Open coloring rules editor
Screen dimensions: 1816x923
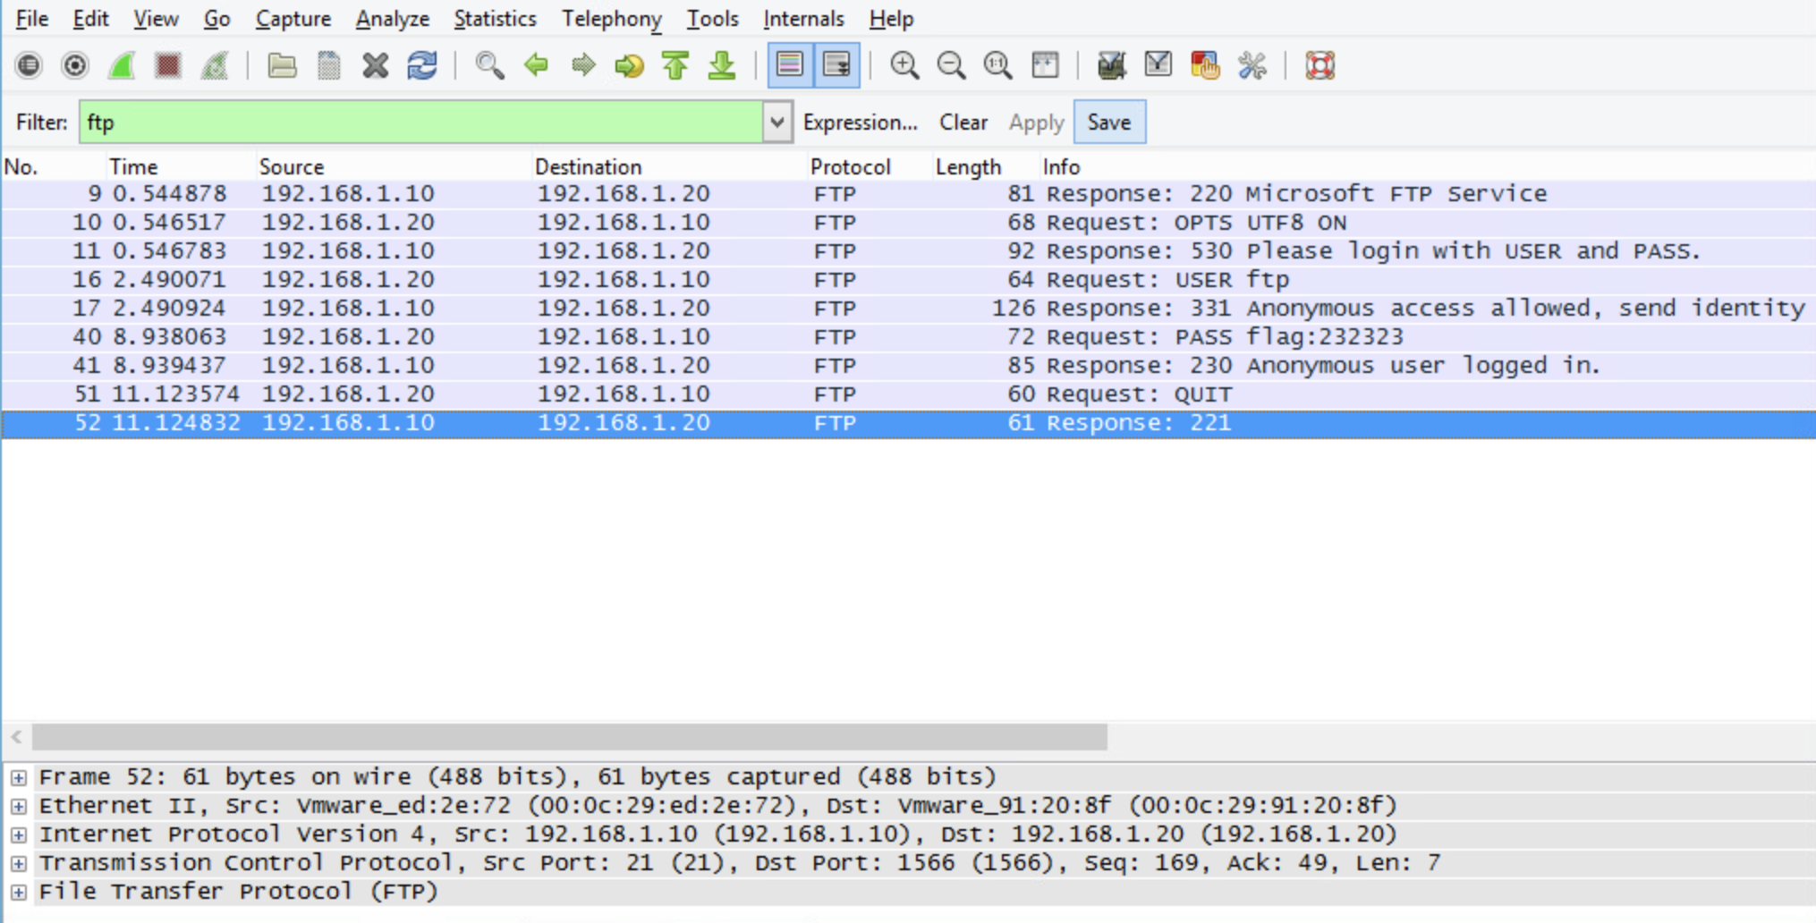click(1205, 65)
